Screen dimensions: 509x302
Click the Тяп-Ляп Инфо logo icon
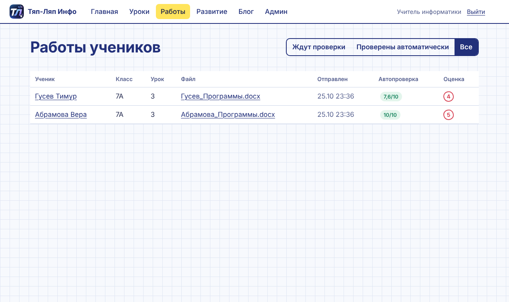(17, 12)
